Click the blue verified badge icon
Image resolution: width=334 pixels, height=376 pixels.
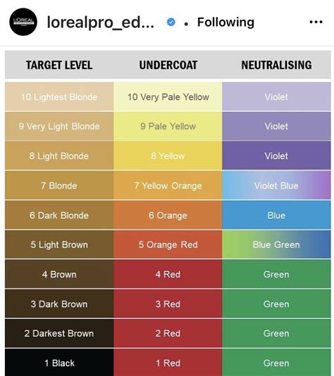pos(171,22)
